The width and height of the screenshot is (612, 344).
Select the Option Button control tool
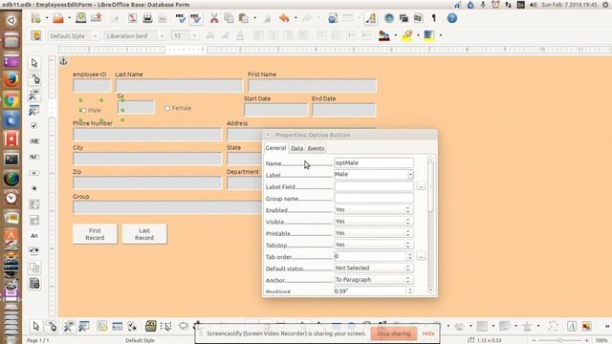(x=34, y=188)
